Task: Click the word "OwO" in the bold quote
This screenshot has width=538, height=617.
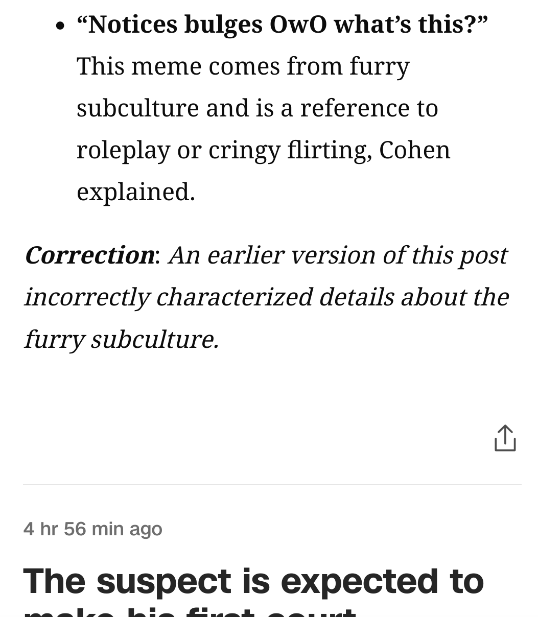Action: click(x=298, y=24)
